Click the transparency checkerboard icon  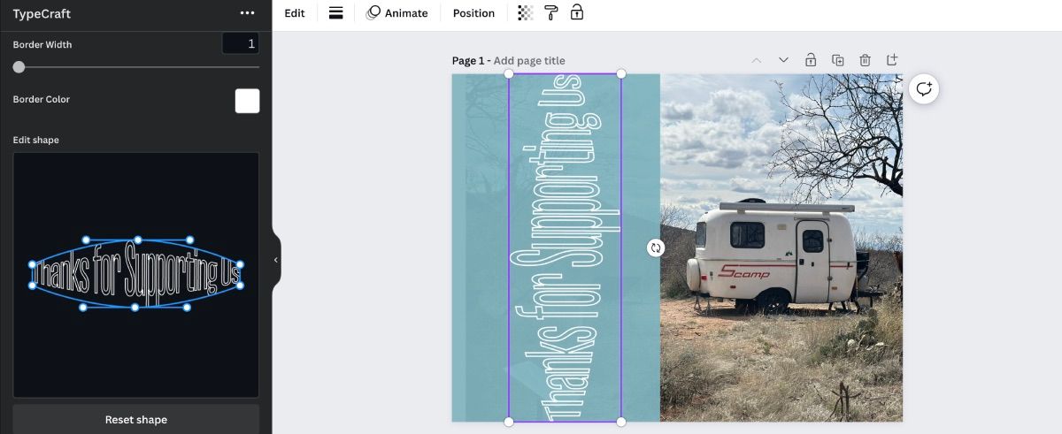point(525,13)
